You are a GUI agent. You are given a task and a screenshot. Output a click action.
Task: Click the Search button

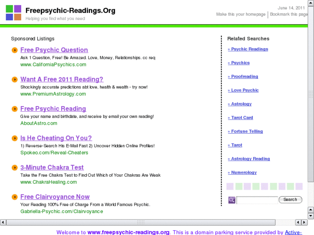(290, 200)
